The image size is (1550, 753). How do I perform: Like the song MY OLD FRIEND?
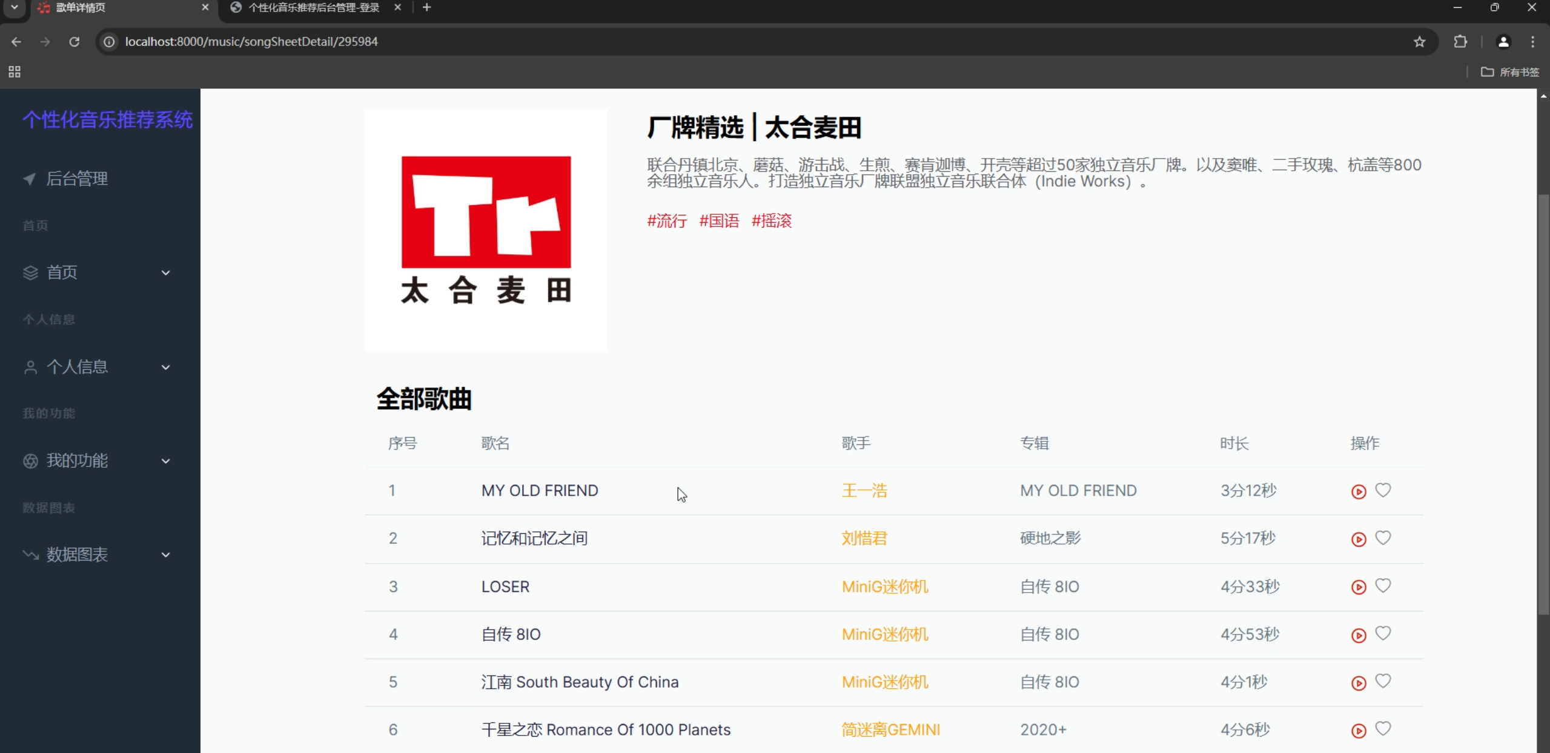click(x=1383, y=490)
